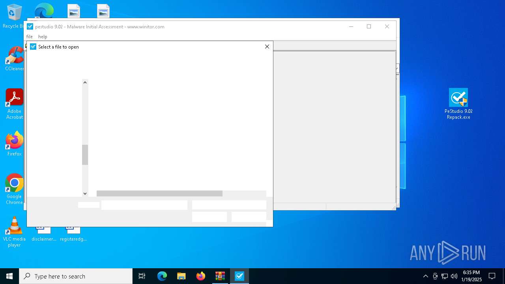This screenshot has height=284, width=505.
Task: Minimize the pestudio window
Action: click(x=351, y=26)
